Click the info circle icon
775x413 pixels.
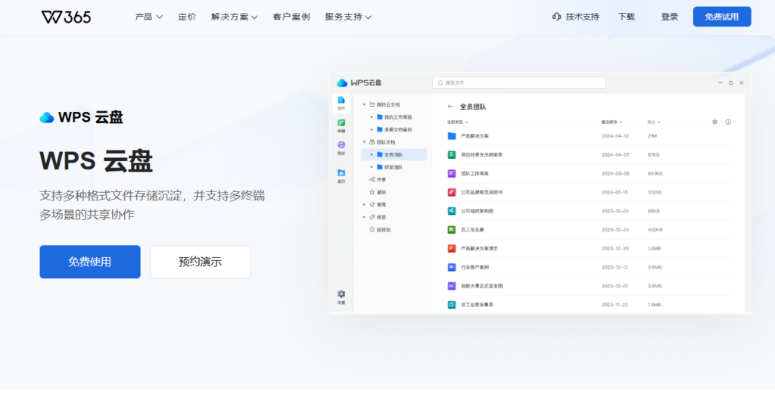(x=728, y=122)
